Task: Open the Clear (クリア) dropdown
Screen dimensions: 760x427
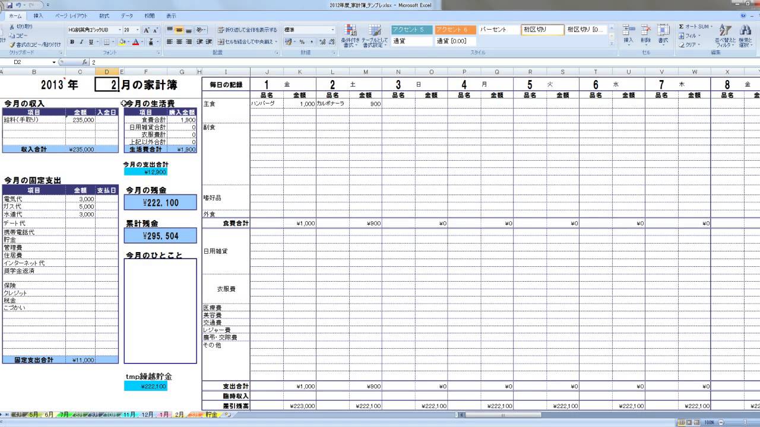Action: [691, 44]
